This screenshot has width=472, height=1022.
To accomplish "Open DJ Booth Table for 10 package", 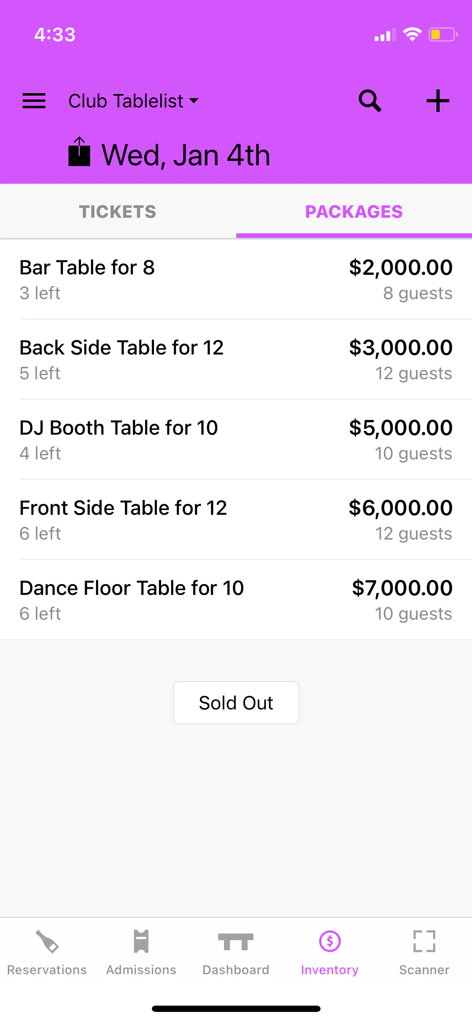I will pos(119,439).
